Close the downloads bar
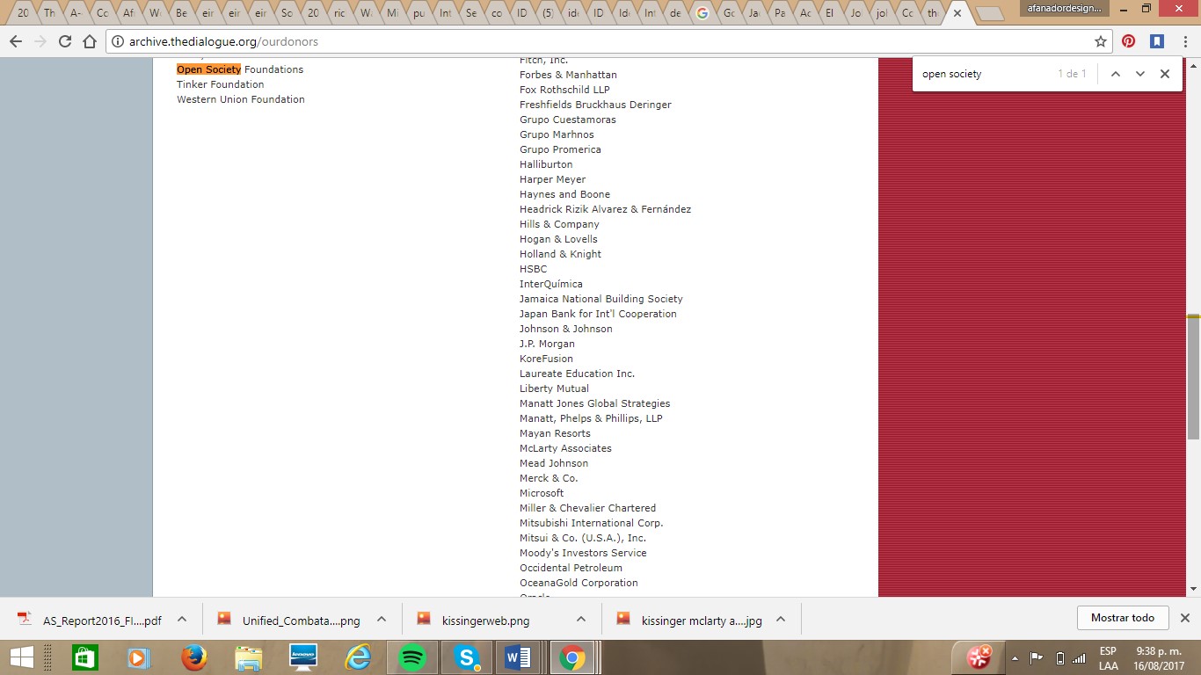The height and width of the screenshot is (675, 1201). 1184,618
